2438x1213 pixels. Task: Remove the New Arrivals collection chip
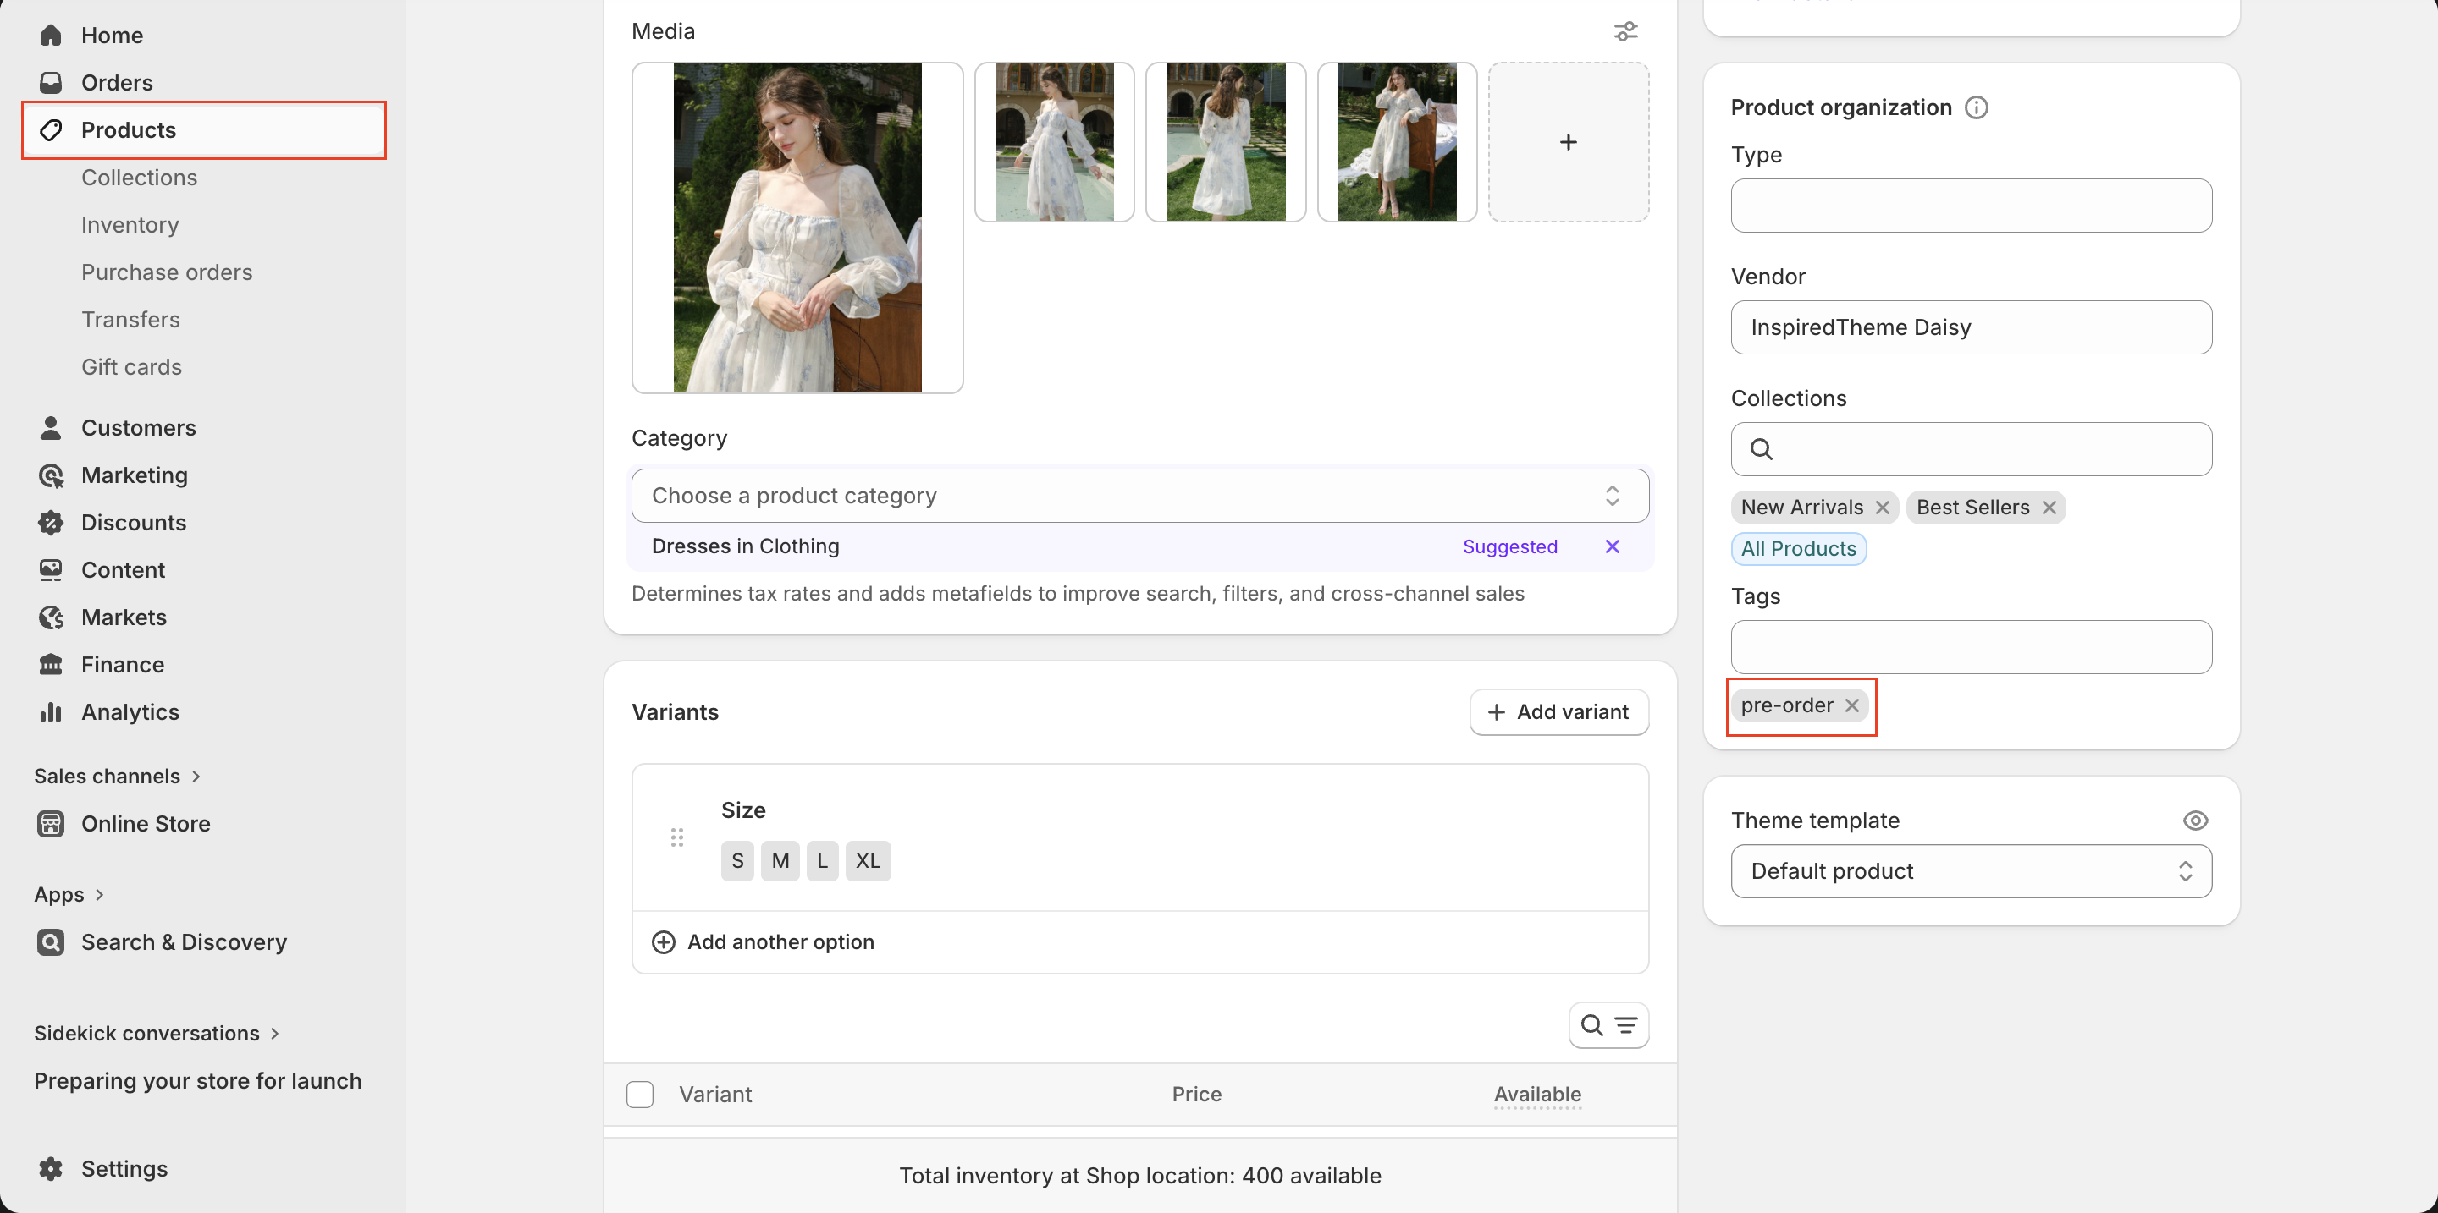pos(1883,508)
